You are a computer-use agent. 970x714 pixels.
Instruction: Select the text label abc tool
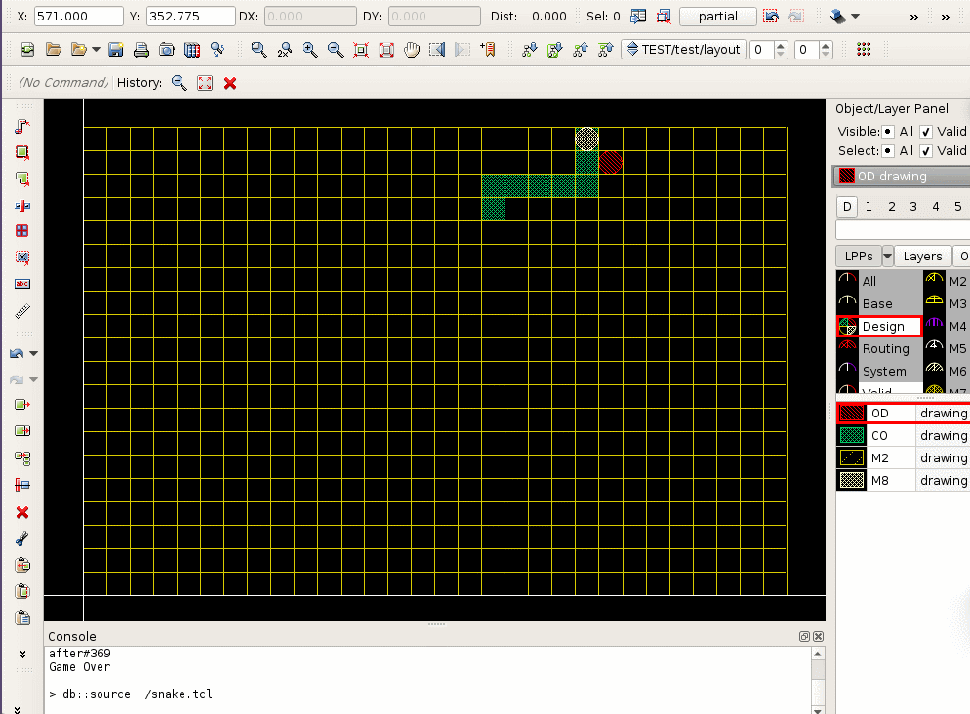22,284
